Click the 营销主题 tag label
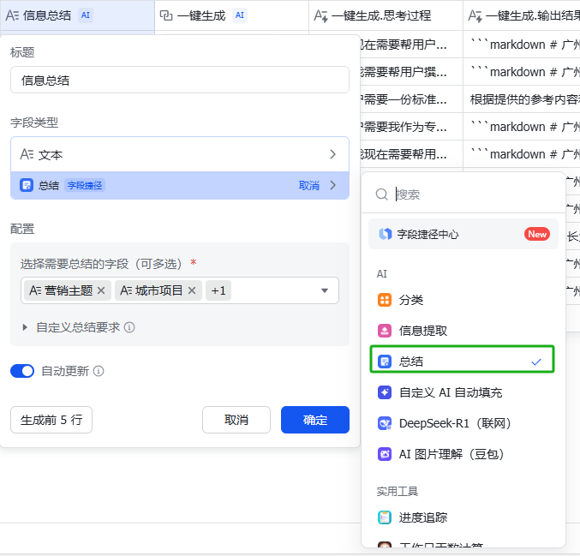580x556 pixels. coord(69,290)
